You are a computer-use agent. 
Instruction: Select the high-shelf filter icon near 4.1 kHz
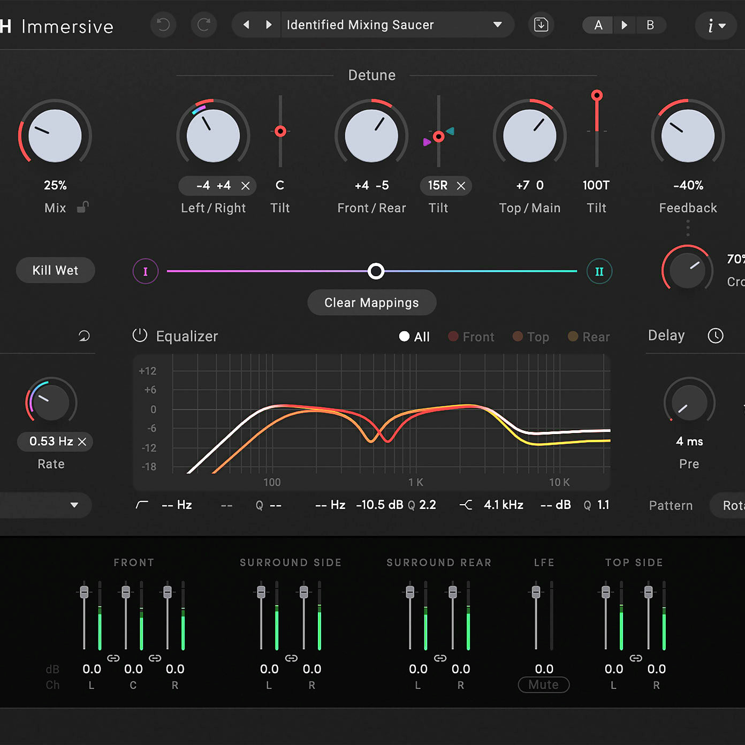click(466, 504)
